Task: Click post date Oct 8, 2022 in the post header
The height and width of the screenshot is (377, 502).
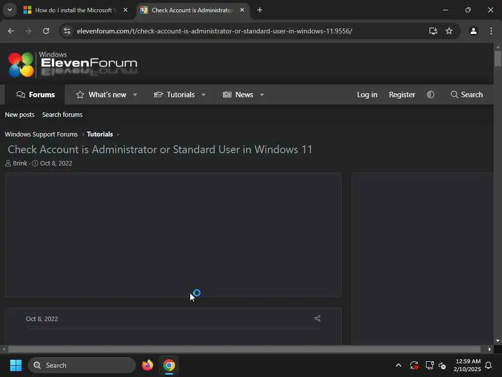Action: click(x=42, y=319)
